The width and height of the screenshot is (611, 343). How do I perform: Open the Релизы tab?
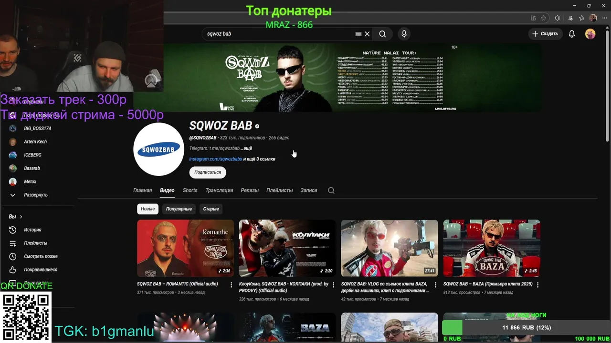tap(250, 190)
